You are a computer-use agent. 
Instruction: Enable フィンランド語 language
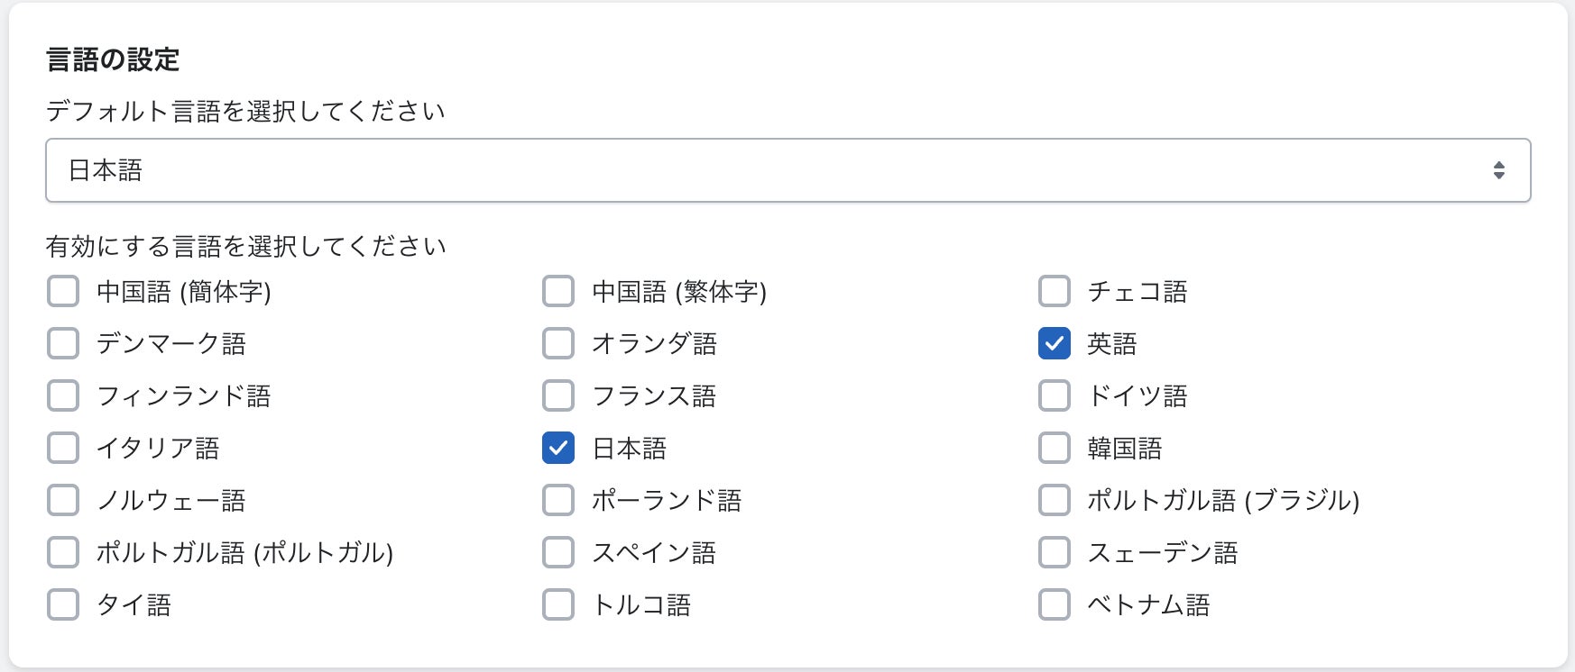click(x=63, y=395)
